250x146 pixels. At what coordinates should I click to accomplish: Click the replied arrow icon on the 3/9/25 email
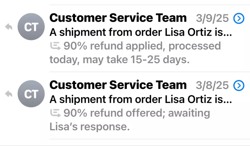pyautogui.click(x=9, y=27)
